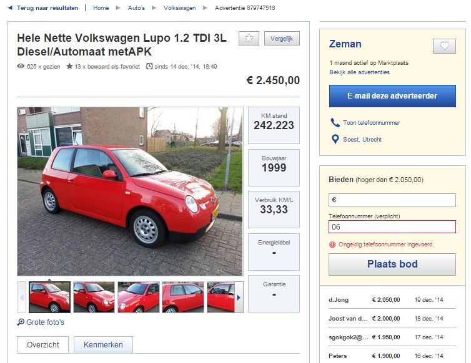Click the back arrow for Terug naar resultaten

coord(10,8)
